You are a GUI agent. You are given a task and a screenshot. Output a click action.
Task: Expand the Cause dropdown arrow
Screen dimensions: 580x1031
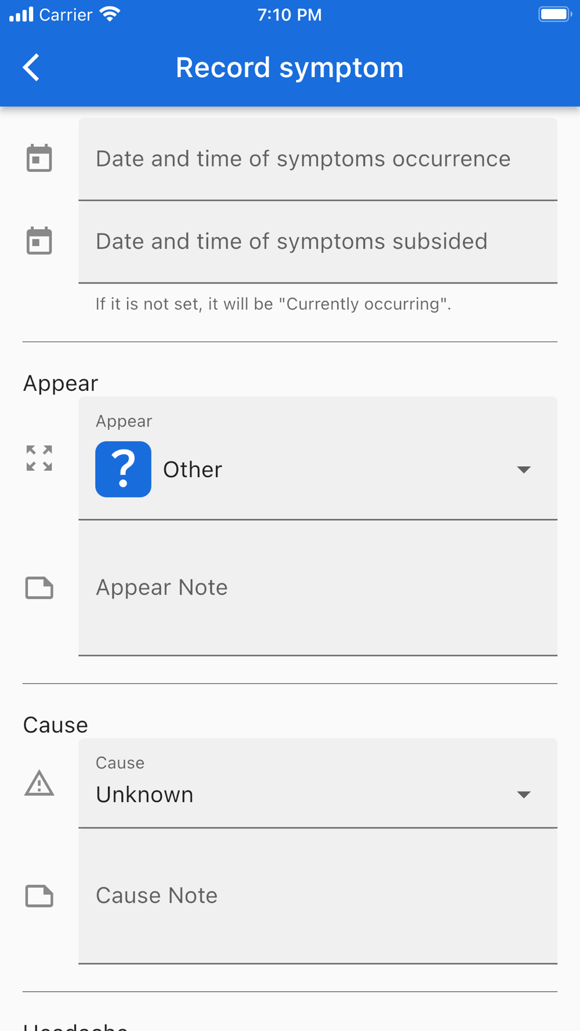pyautogui.click(x=523, y=794)
